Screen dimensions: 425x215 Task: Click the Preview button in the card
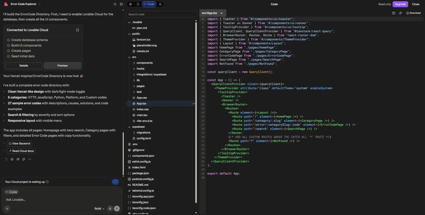tap(63, 66)
